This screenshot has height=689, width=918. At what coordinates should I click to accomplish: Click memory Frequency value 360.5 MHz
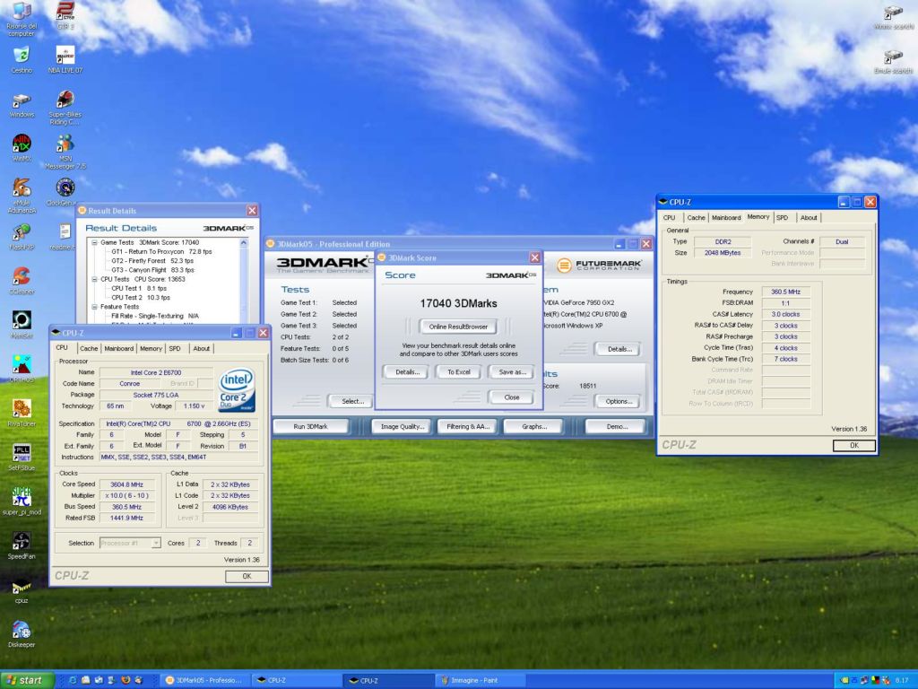point(785,292)
